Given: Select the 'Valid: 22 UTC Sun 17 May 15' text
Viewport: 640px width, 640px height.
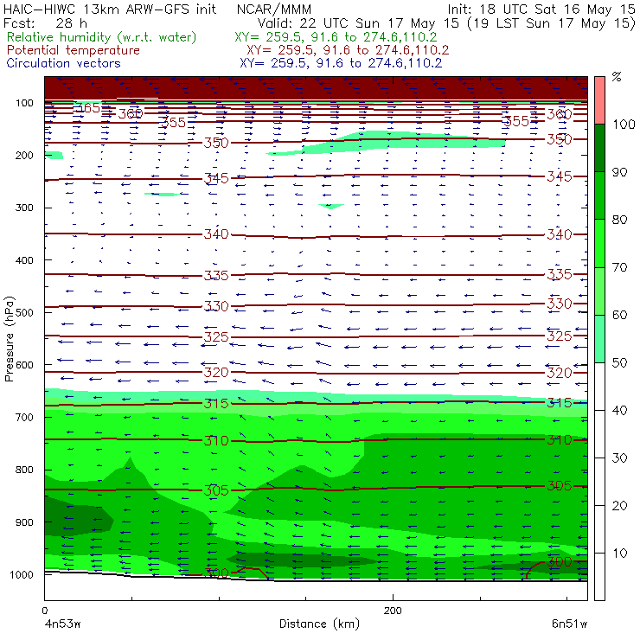Looking at the screenshot, I should [x=360, y=23].
